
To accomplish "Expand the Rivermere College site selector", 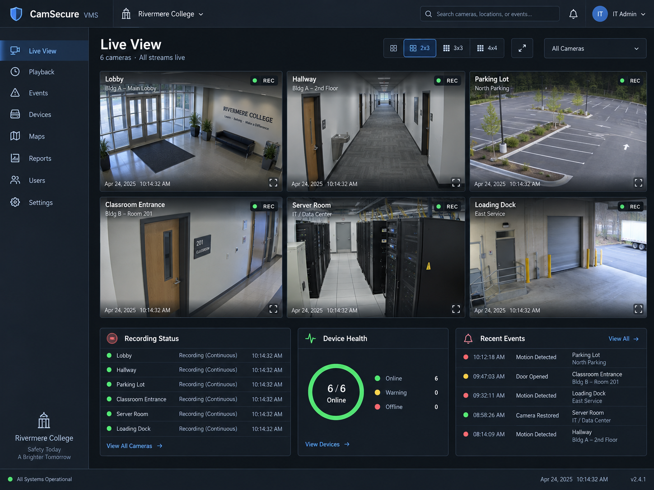I will (163, 14).
